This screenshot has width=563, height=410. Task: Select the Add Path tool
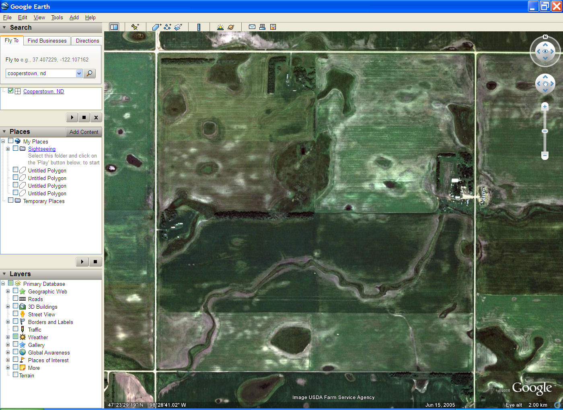click(x=167, y=27)
